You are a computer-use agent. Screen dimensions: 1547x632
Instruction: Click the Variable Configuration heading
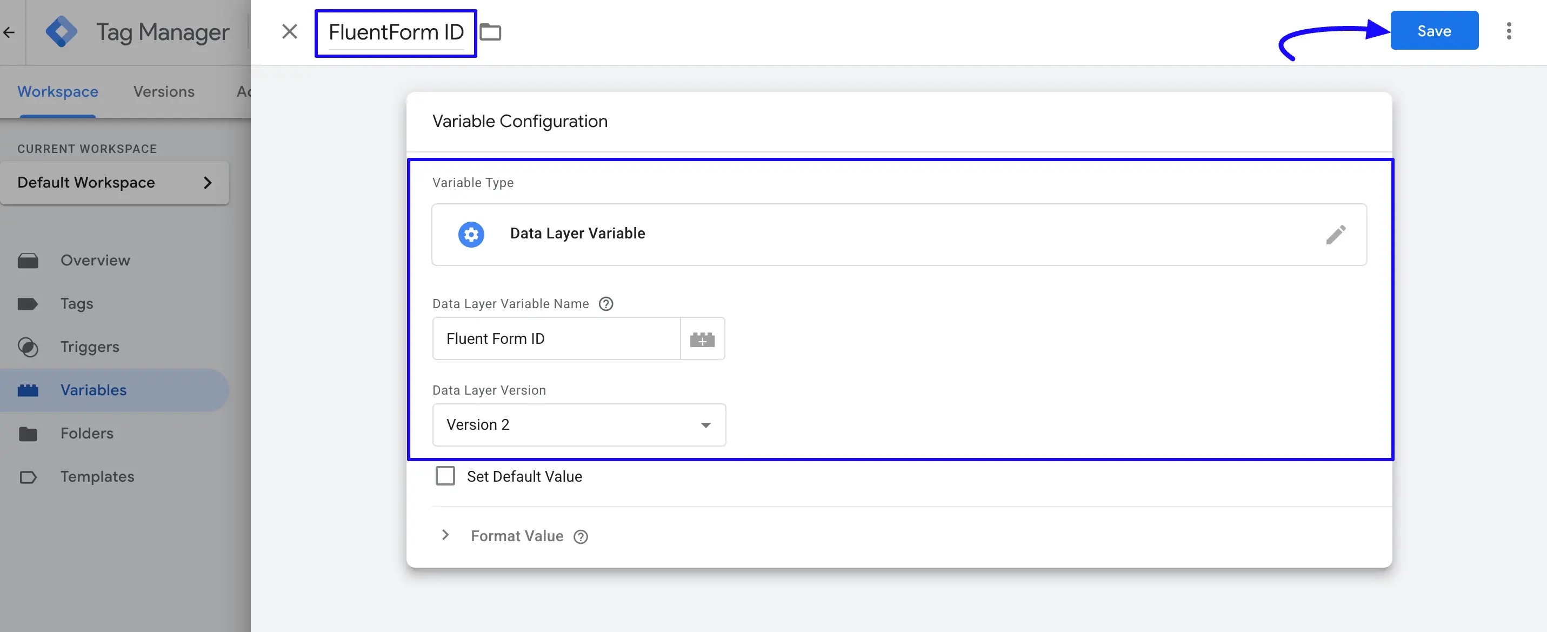point(519,121)
